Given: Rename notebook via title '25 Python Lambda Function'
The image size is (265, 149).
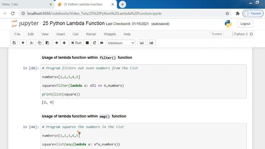Looking at the screenshot, I should coord(74,23).
